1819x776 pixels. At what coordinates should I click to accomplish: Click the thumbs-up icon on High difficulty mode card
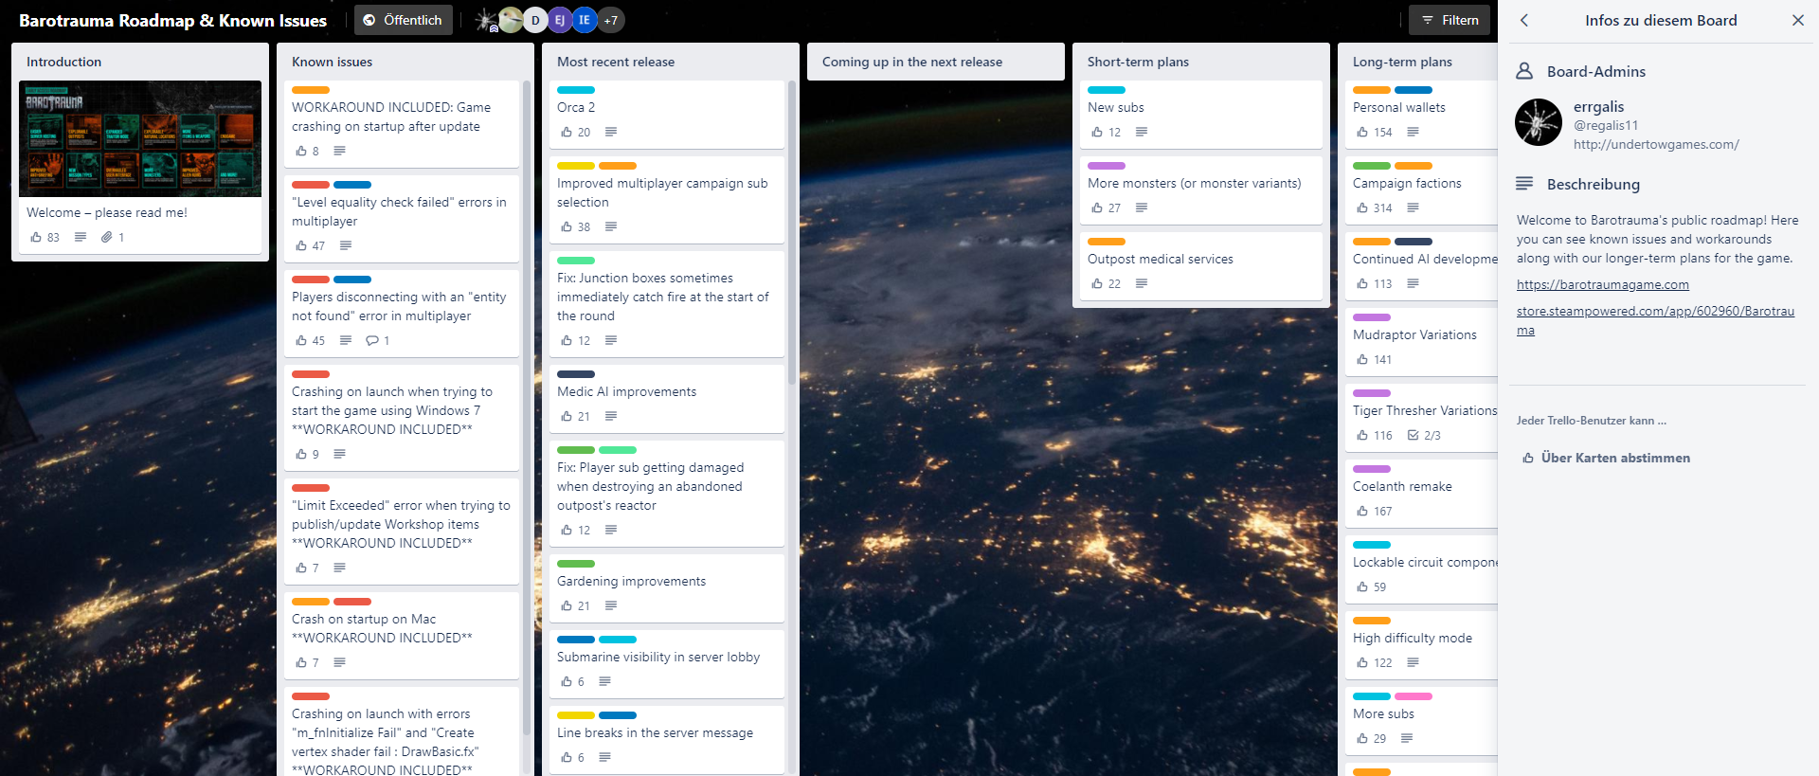pos(1362,663)
